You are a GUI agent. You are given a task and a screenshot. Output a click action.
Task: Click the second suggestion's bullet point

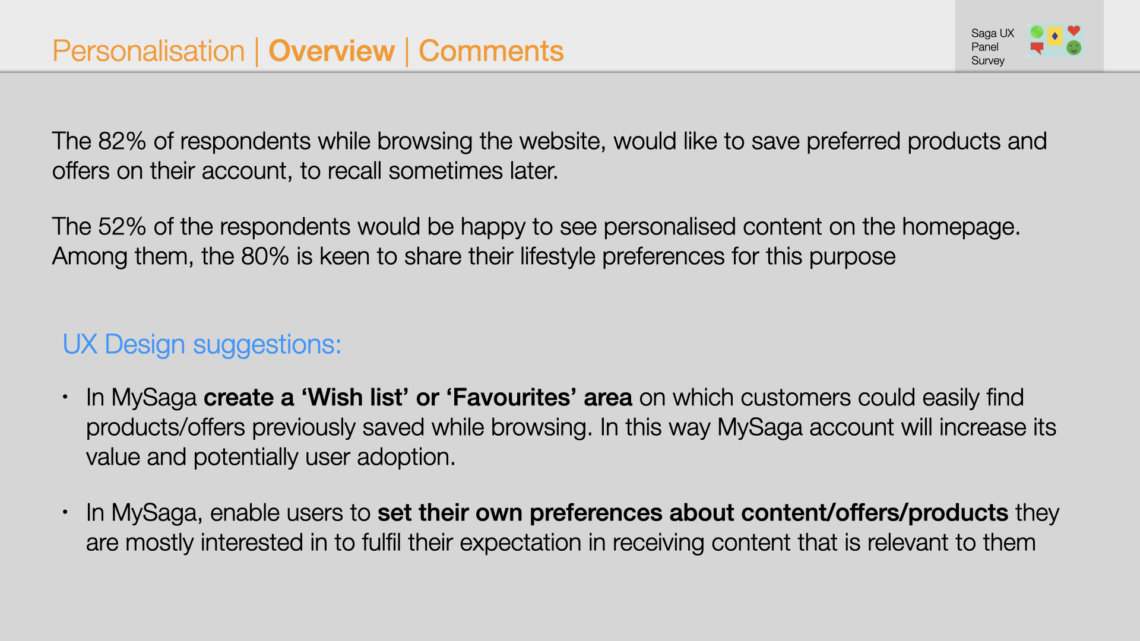pos(65,512)
